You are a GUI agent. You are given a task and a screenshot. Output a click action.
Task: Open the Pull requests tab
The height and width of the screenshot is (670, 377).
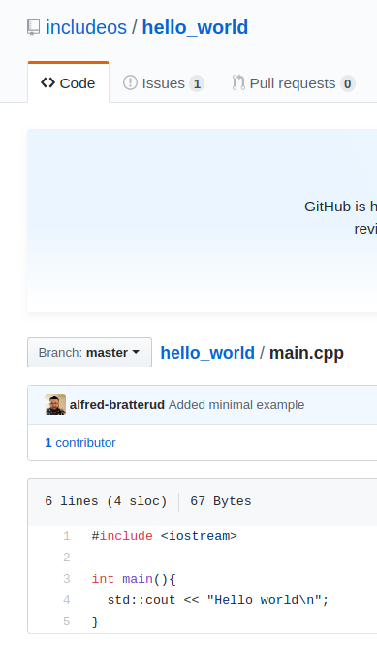point(294,82)
